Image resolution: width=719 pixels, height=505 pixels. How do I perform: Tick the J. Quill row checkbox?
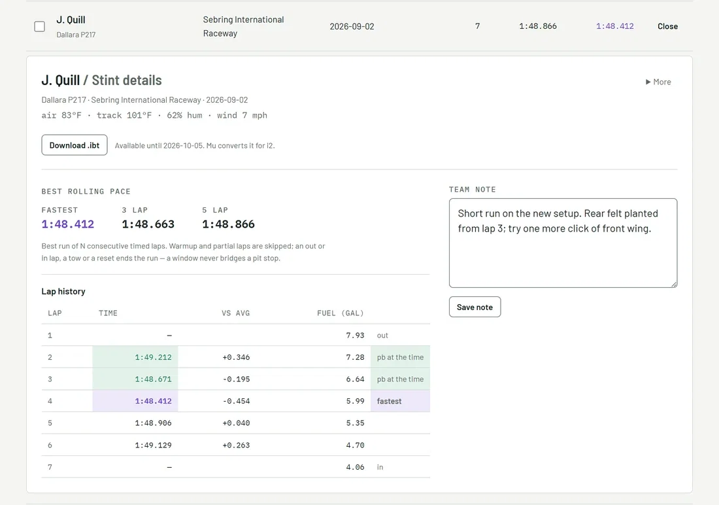pos(40,27)
